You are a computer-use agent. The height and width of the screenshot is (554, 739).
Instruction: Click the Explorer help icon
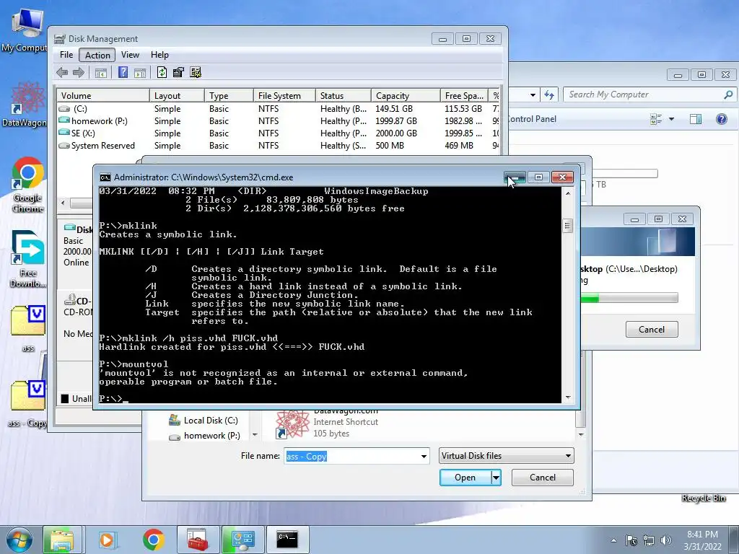722,119
